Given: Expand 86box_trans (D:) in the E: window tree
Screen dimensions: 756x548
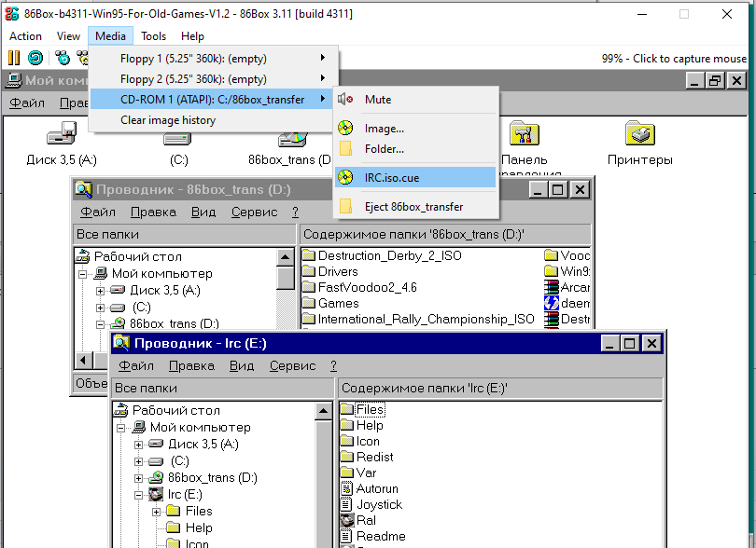Looking at the screenshot, I should click(x=138, y=478).
